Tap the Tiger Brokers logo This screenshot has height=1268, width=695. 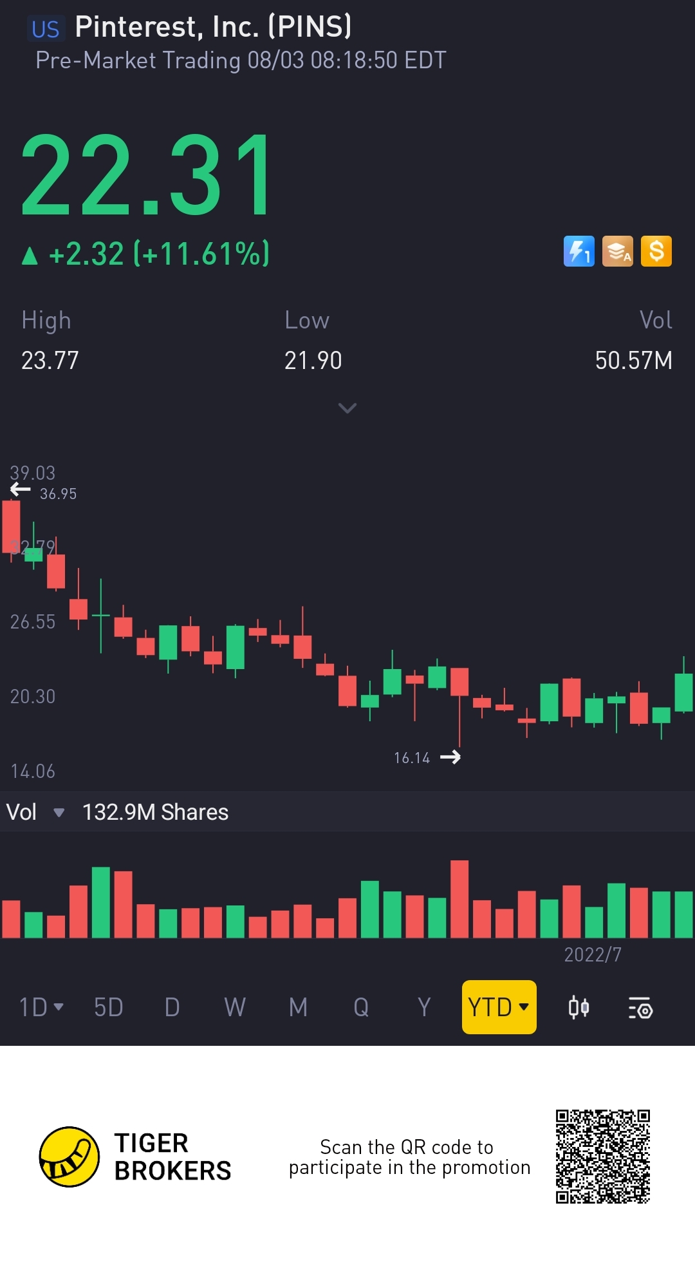69,1157
